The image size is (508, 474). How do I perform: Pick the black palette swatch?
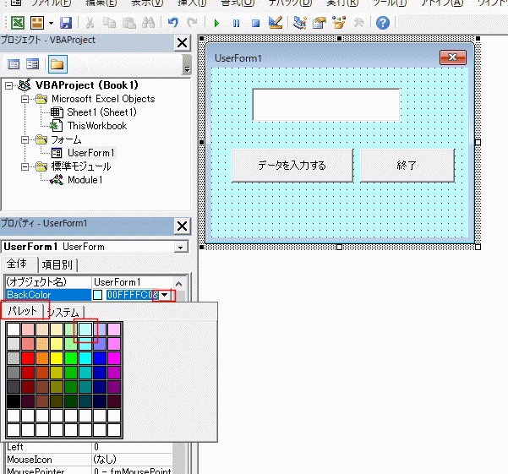coord(14,401)
